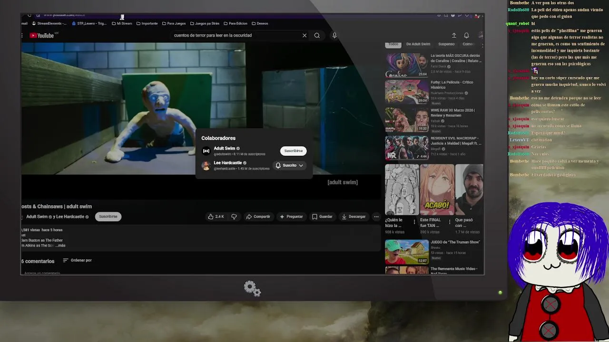Open the Mi Stream bookmarks folder

coord(122,23)
